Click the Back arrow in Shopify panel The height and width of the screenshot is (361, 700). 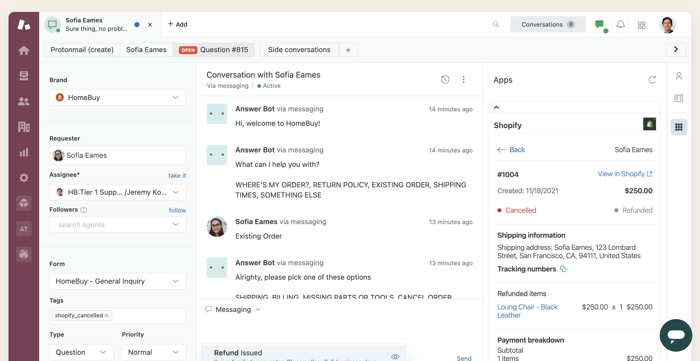coord(501,149)
